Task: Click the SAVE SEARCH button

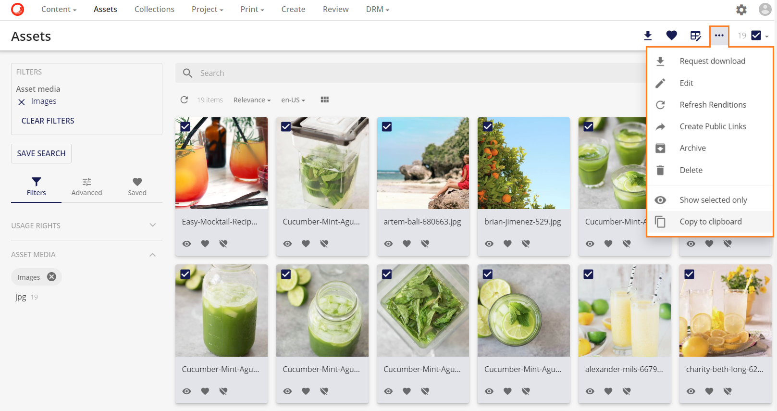Action: click(x=41, y=153)
